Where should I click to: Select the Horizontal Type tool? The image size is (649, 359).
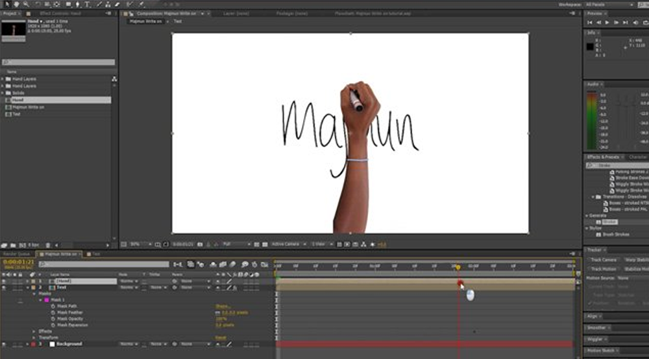tap(87, 4)
